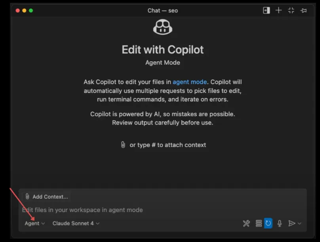Screen dimensions: 320x242
Task: Click the Copilot robot logo
Action: [x=162, y=27]
